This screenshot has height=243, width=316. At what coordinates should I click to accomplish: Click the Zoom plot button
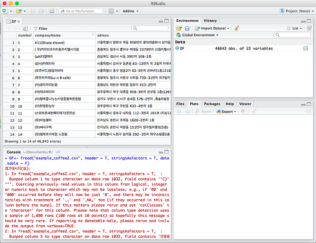pyautogui.click(x=203, y=112)
